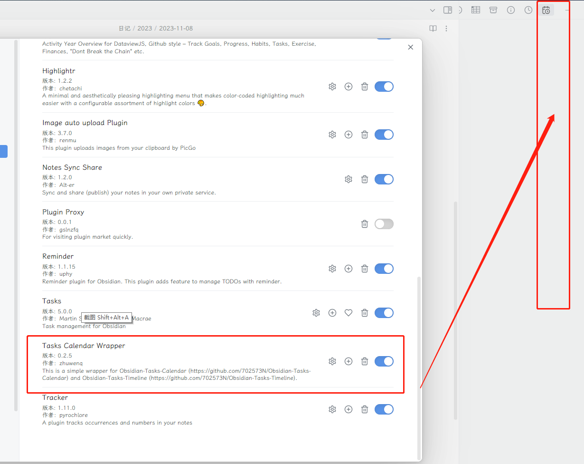
Task: Open Highlightr plugin settings gear
Action: click(x=332, y=87)
